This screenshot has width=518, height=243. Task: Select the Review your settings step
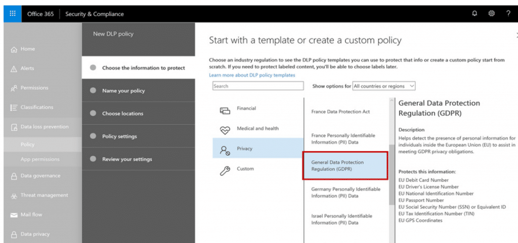coord(139,159)
